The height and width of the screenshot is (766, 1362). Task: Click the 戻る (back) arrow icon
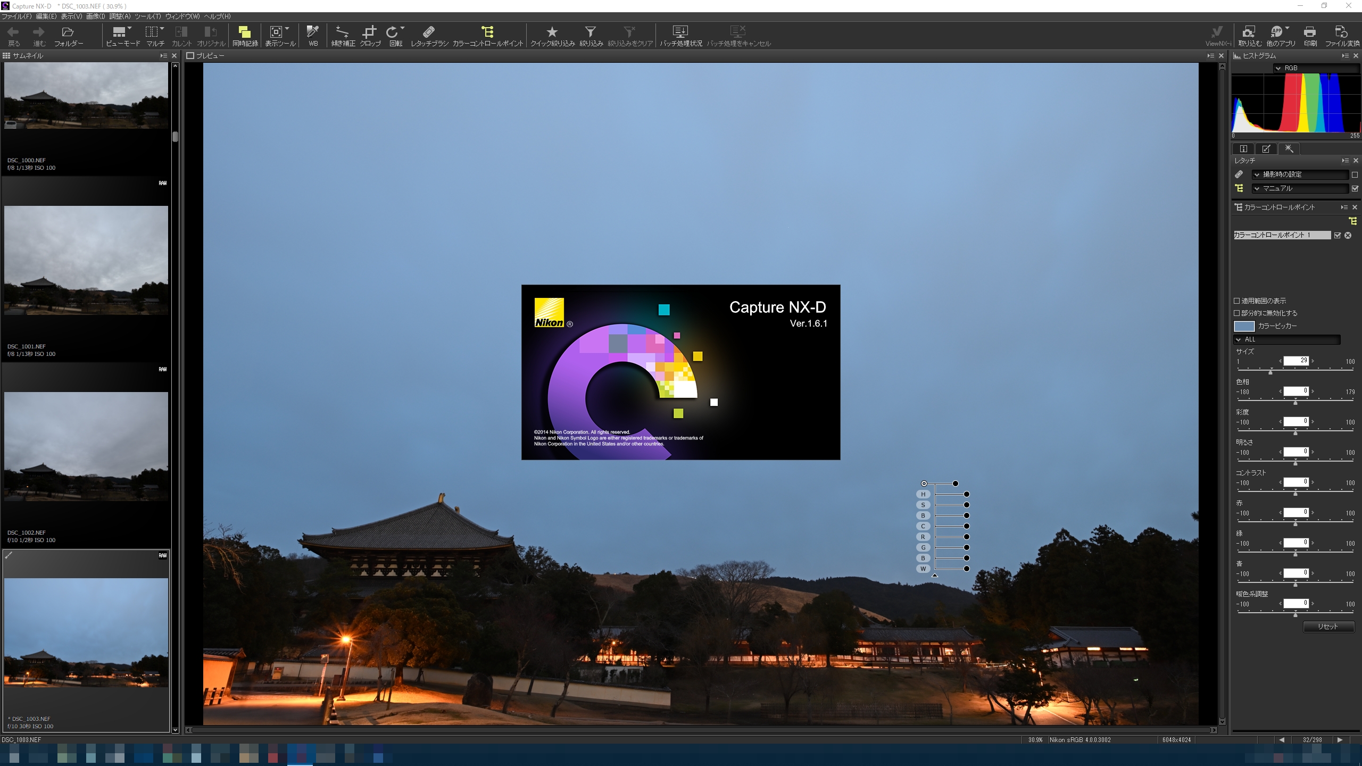(x=13, y=32)
